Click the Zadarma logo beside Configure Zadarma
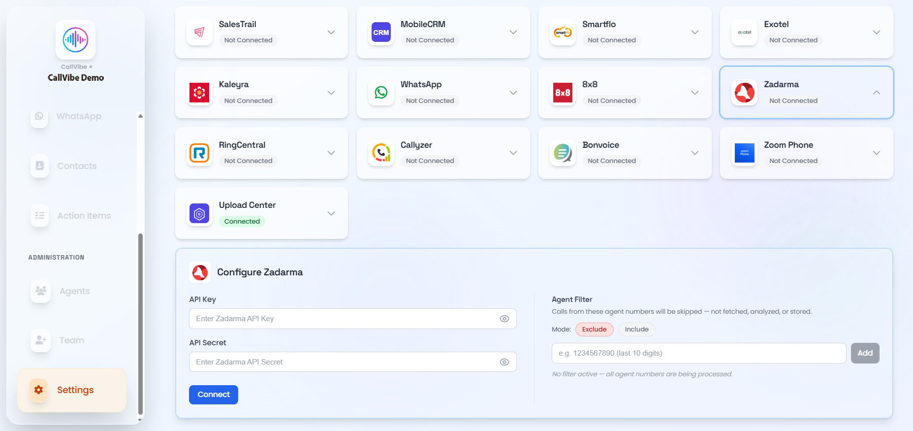 tap(200, 272)
